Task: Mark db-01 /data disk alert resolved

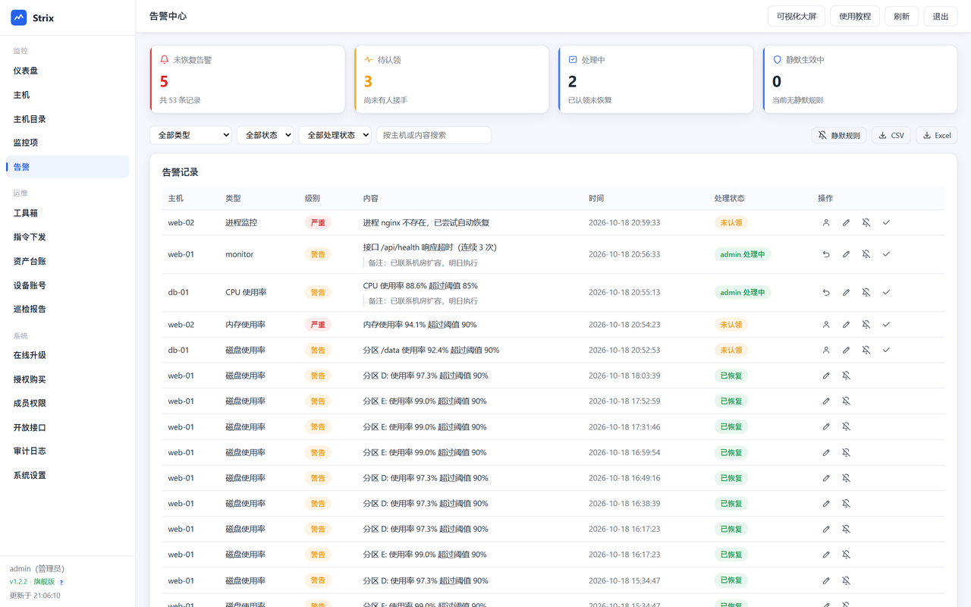Action: [886, 350]
